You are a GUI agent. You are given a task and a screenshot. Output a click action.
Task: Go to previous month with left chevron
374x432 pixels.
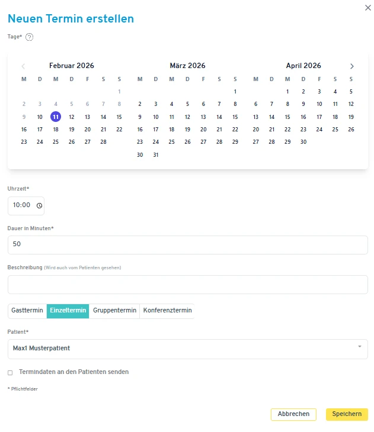[24, 66]
